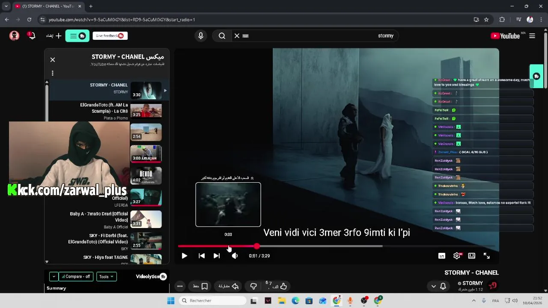Viewport: 548px width, 308px height.
Task: Like the video with thumbs-up
Action: pyautogui.click(x=283, y=286)
